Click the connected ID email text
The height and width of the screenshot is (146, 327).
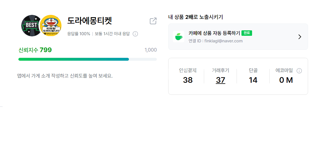215,41
